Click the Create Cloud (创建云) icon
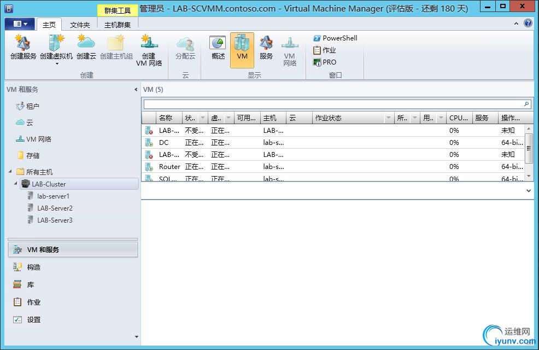The image size is (539, 350). point(86,47)
